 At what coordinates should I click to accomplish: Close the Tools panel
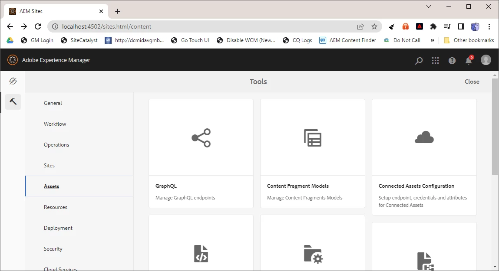click(472, 82)
